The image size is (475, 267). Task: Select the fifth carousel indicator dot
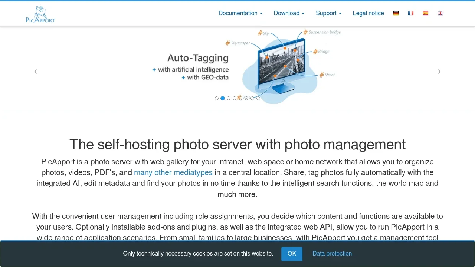240,98
